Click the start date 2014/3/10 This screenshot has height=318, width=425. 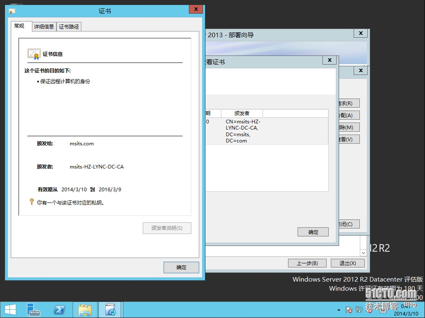click(74, 190)
